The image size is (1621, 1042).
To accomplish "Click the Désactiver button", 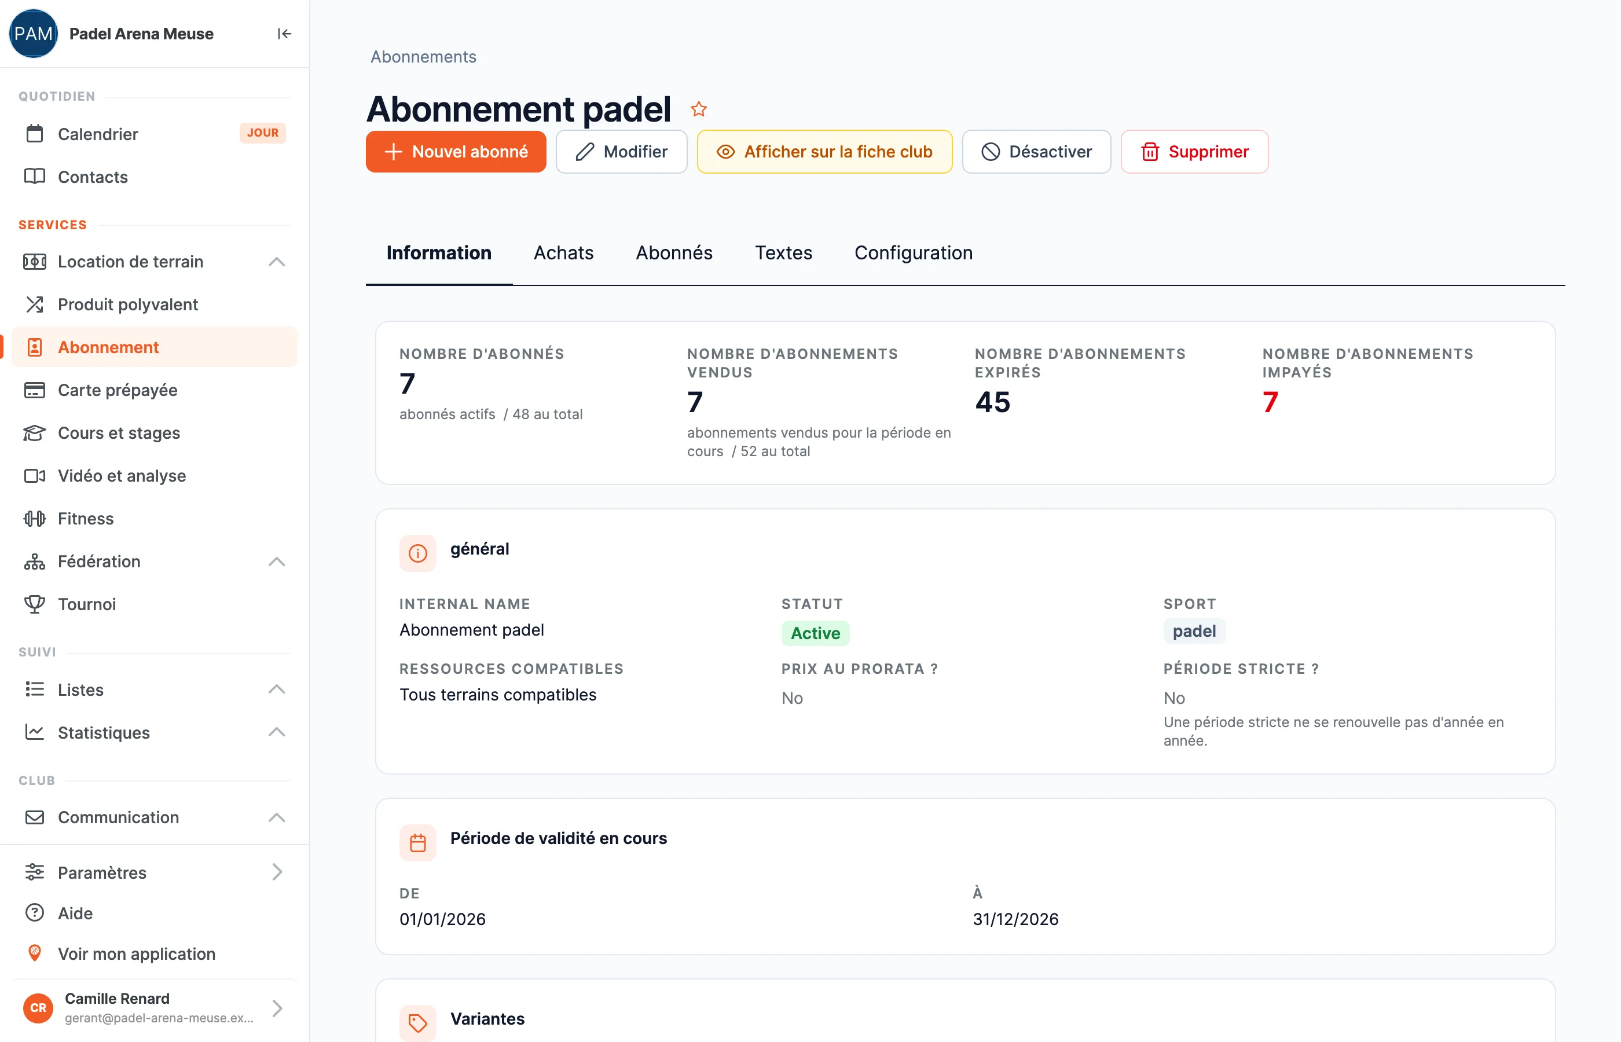I will point(1036,152).
